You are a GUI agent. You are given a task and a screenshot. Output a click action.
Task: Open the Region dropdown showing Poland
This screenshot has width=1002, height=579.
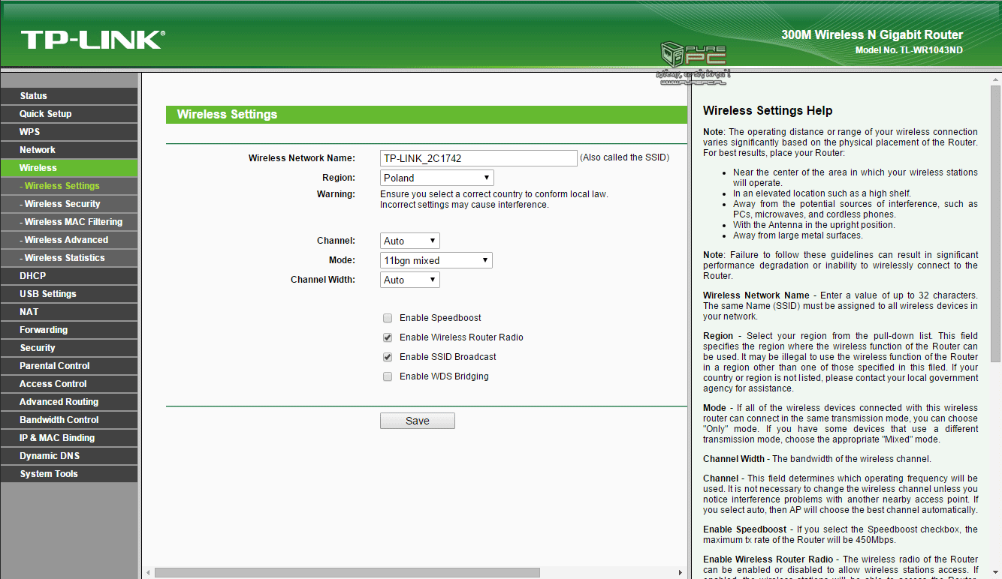(436, 178)
